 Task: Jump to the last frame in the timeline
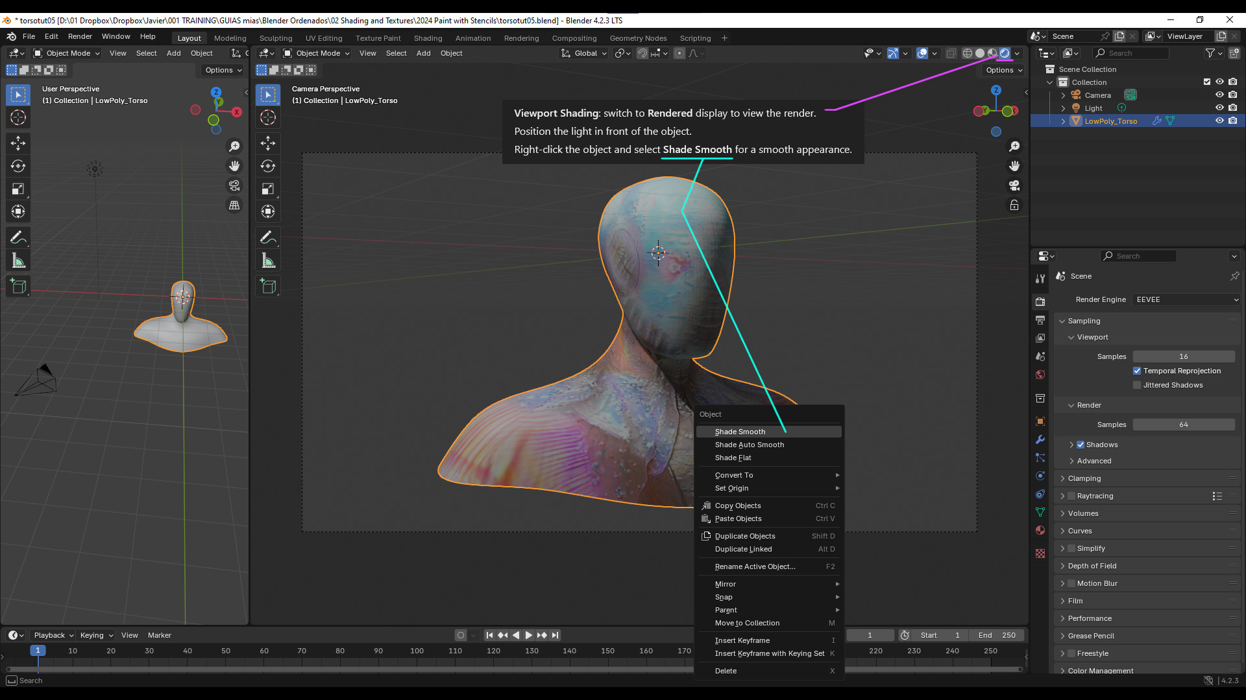click(555, 635)
